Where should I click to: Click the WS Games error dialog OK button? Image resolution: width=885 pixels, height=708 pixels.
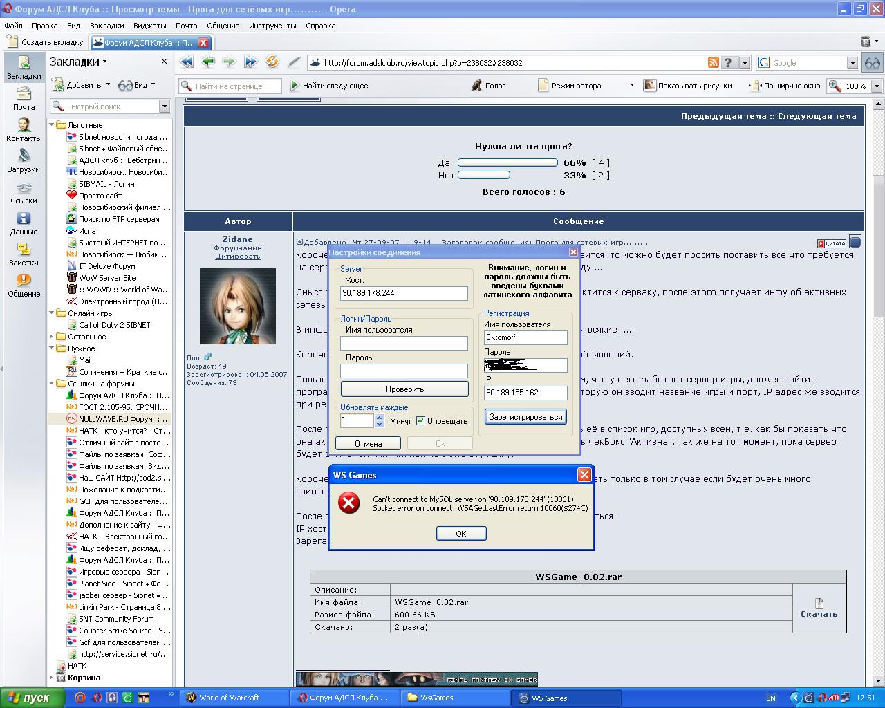coord(461,533)
